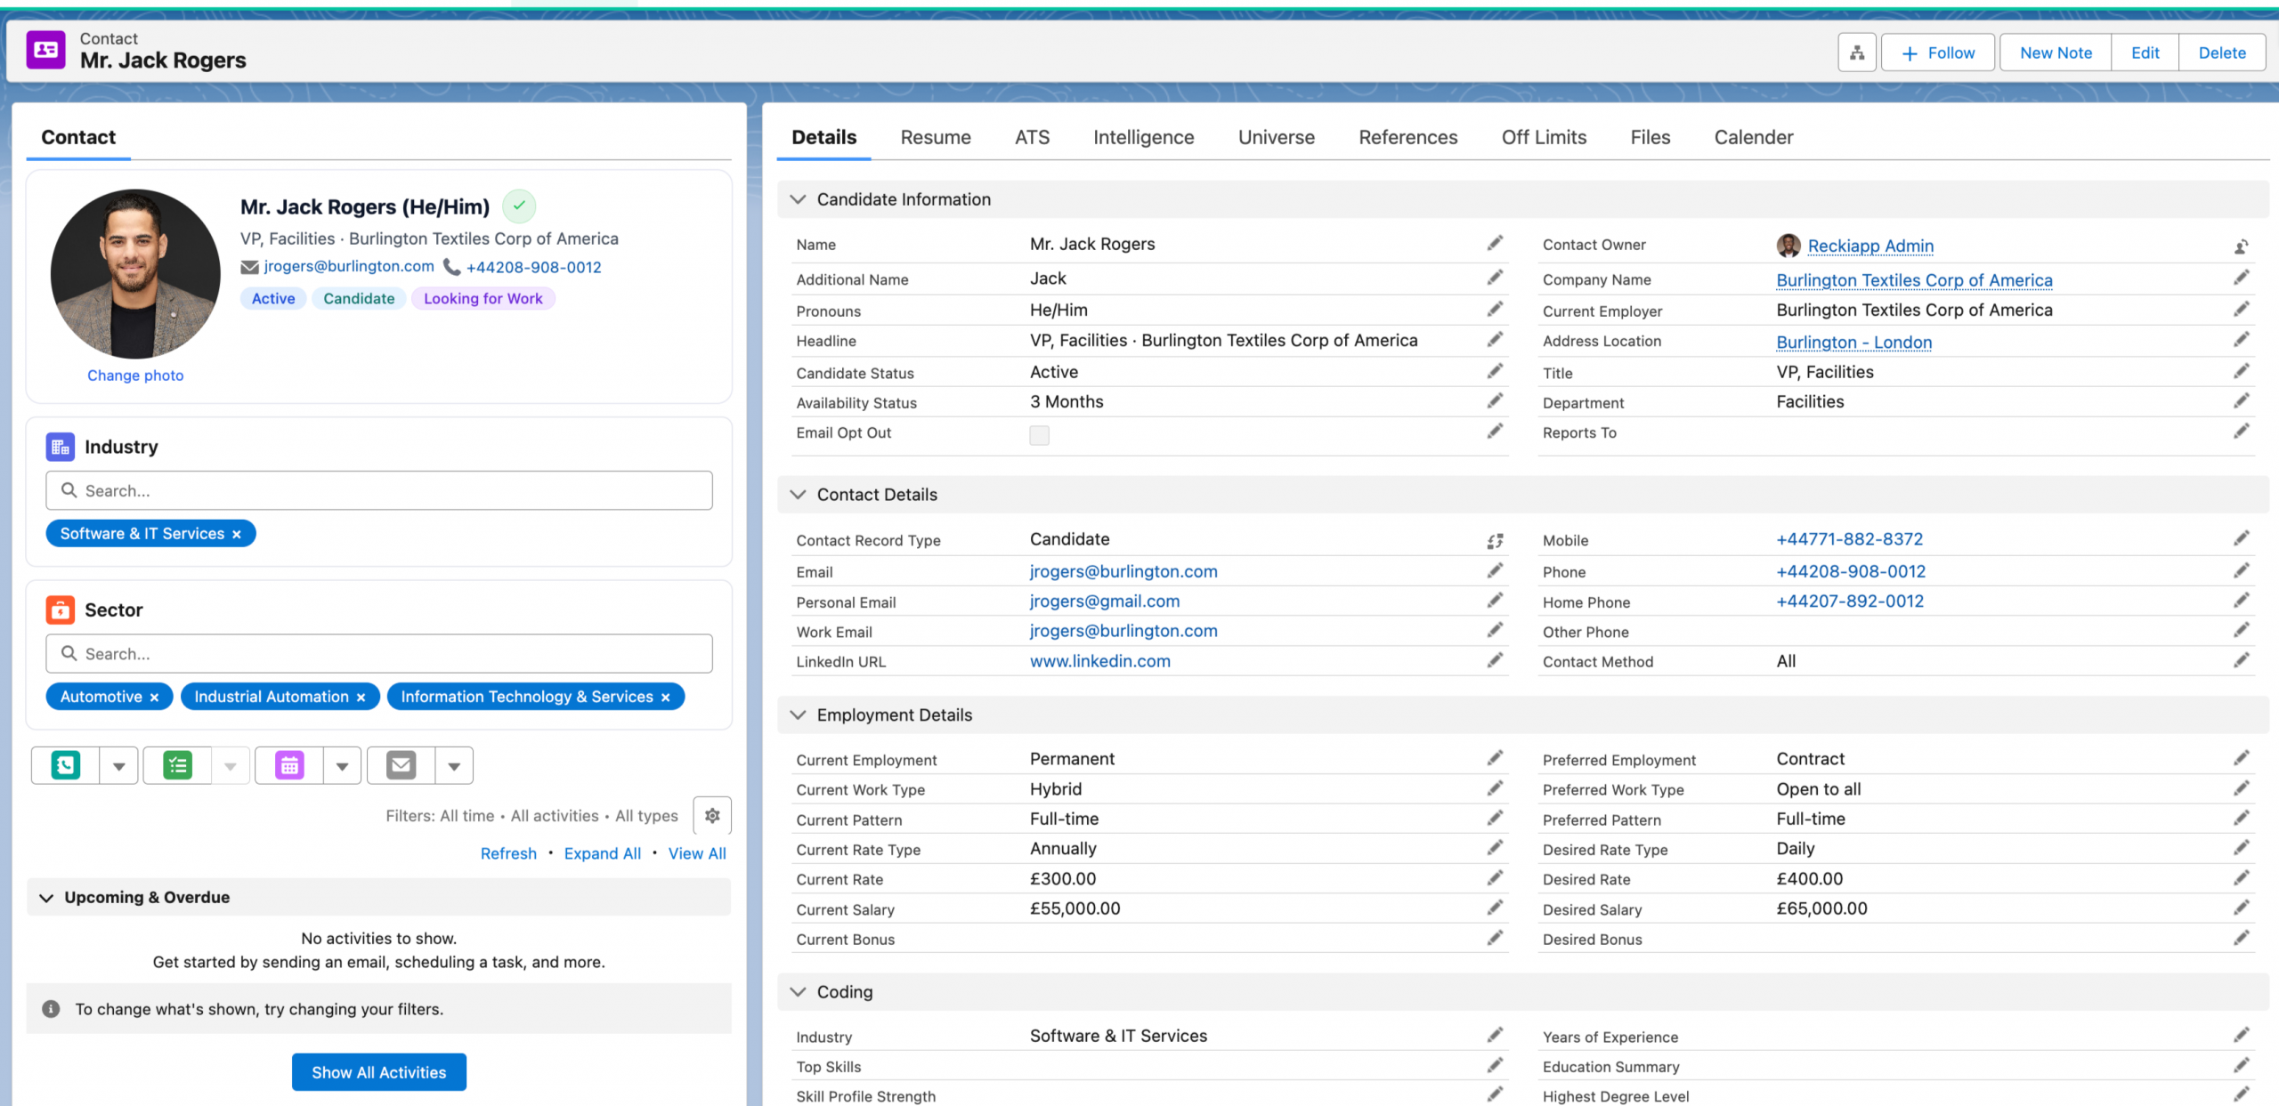Collapse the Candidate Information section

coord(799,199)
